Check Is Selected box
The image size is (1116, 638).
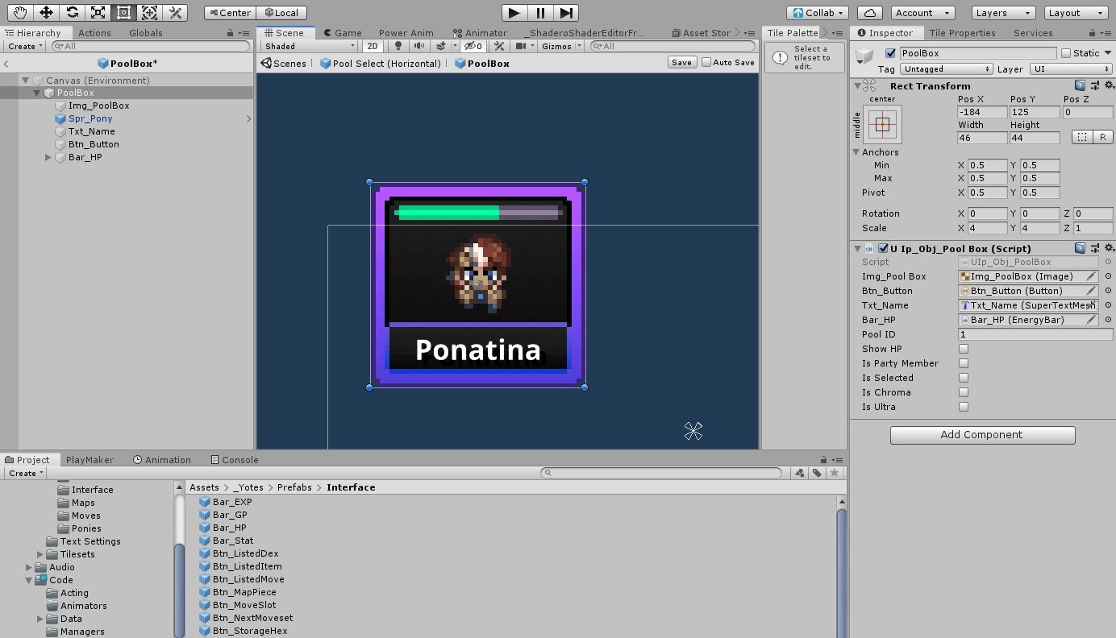pos(963,378)
